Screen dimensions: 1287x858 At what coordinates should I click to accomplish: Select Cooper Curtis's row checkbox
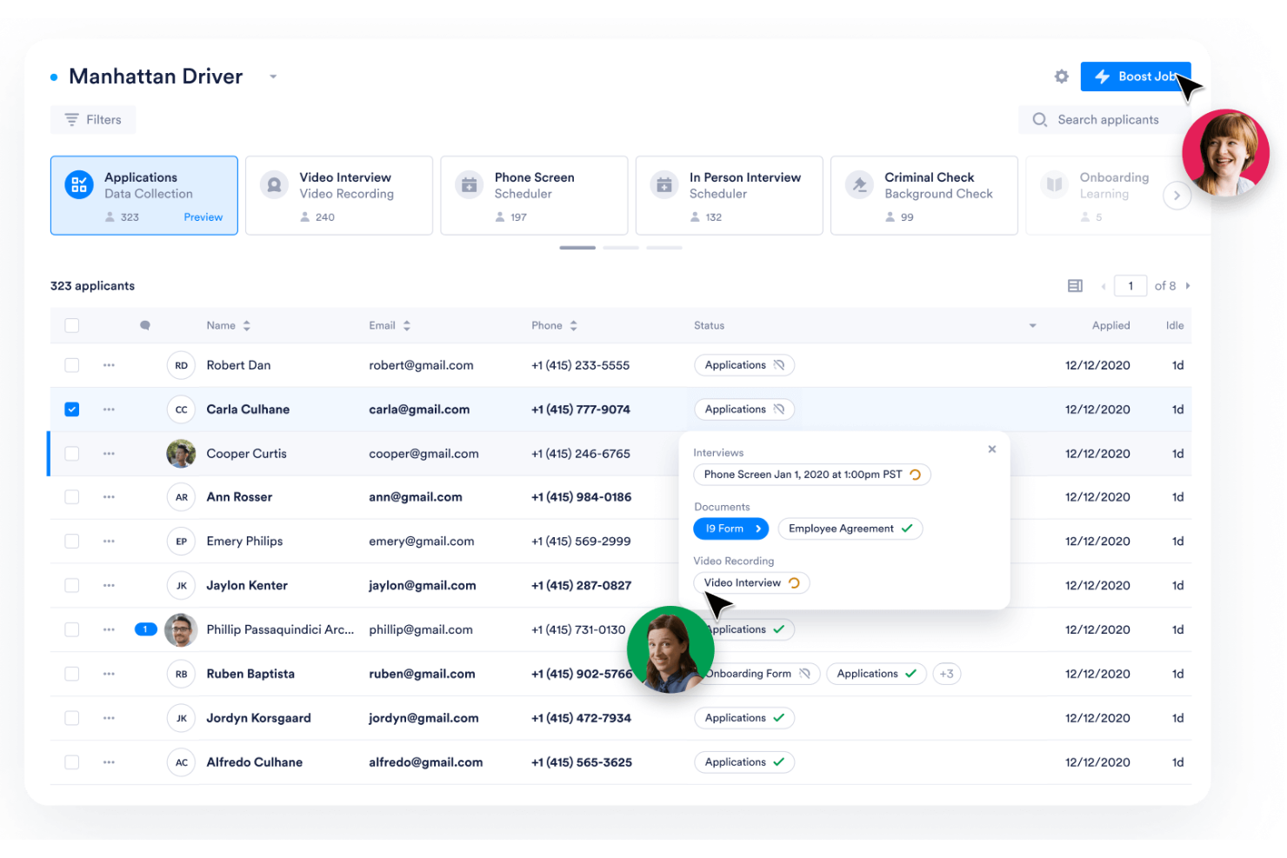pos(72,454)
